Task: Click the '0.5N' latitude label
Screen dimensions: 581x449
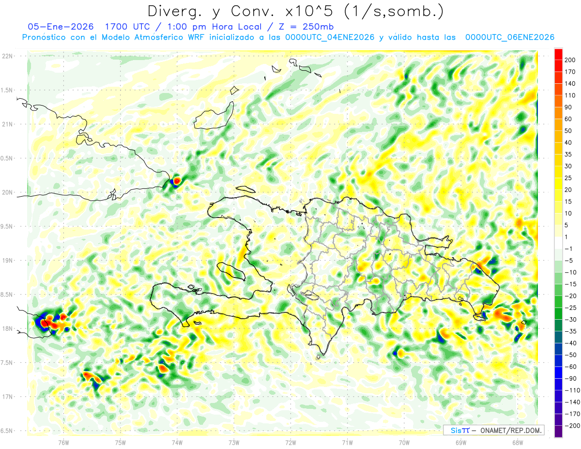Action: pos(7,158)
